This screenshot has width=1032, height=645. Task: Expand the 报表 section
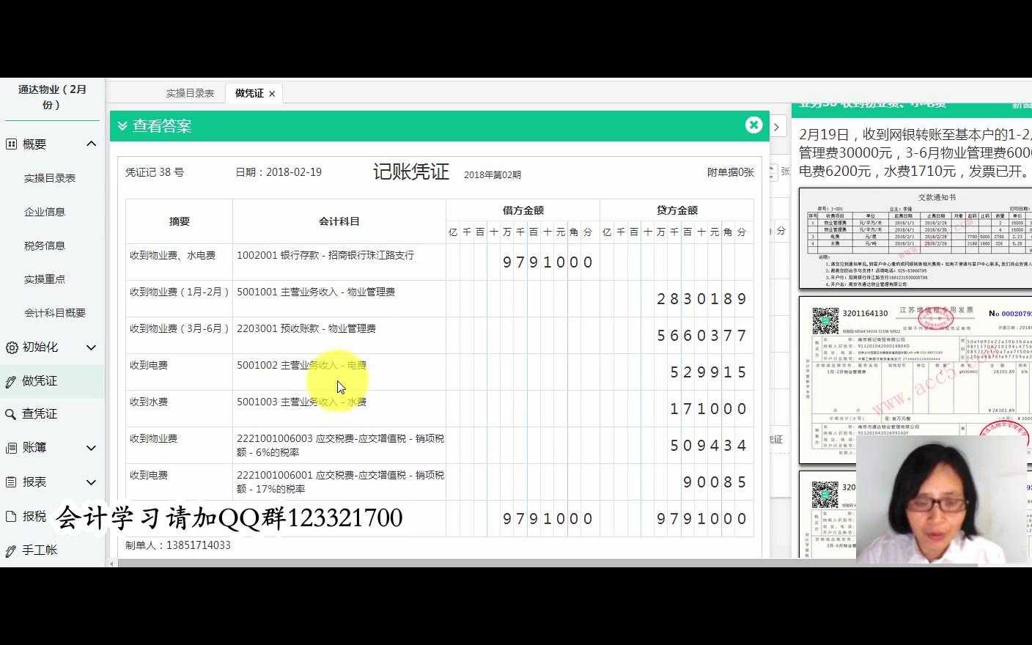pos(92,482)
